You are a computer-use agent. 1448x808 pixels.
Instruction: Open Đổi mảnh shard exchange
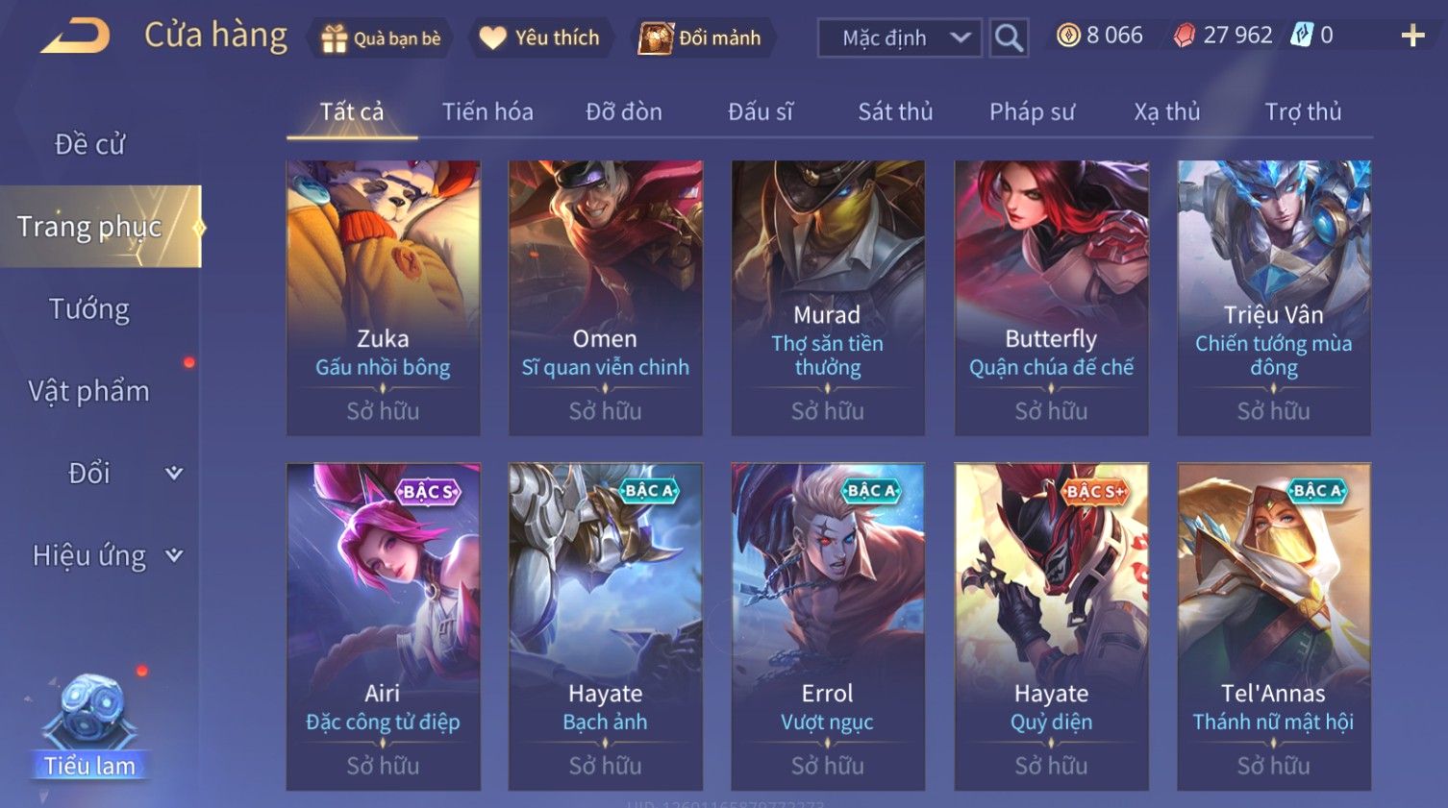click(x=700, y=38)
